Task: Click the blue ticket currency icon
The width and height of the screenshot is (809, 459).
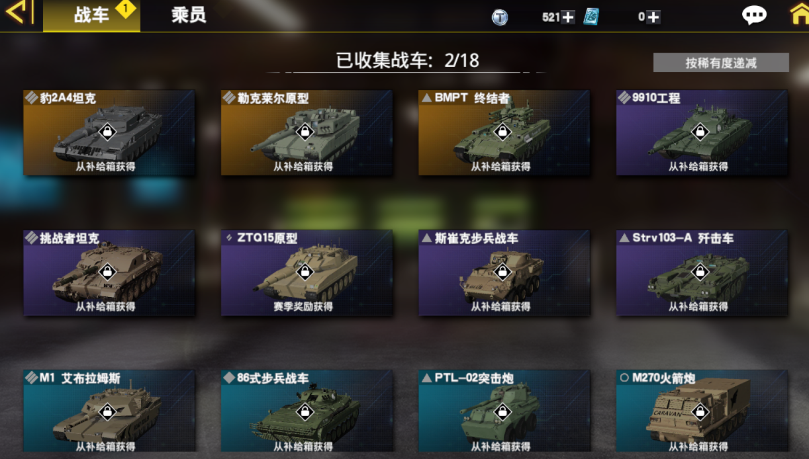Action: point(591,17)
